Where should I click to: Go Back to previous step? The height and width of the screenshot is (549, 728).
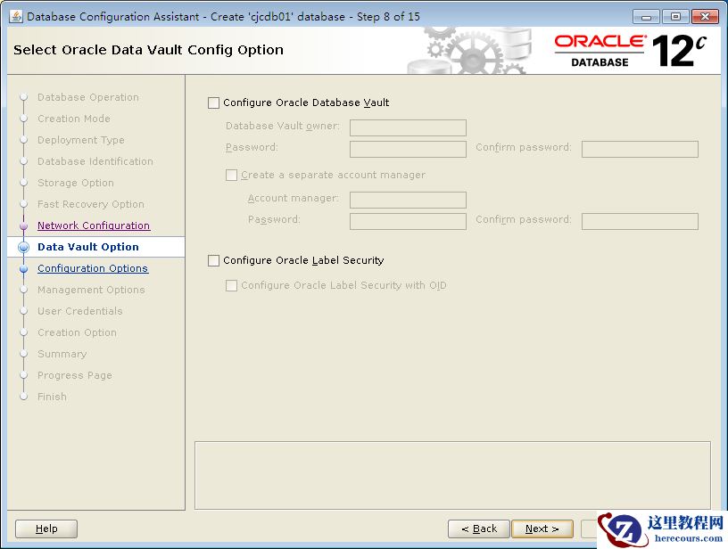479,529
